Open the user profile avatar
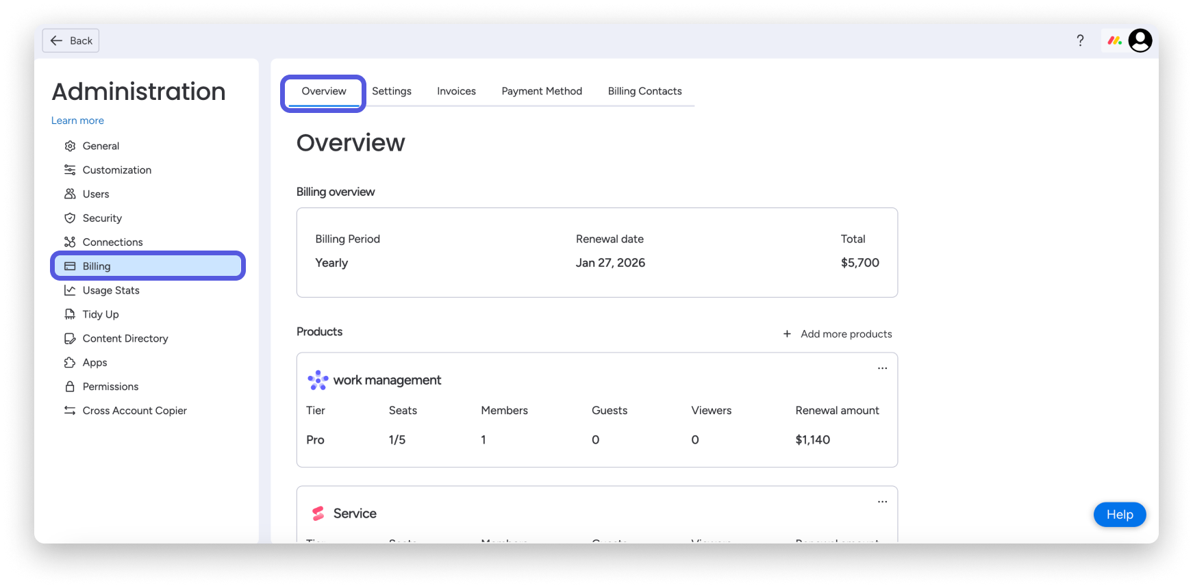Viewport: 1193px width, 588px height. point(1140,40)
